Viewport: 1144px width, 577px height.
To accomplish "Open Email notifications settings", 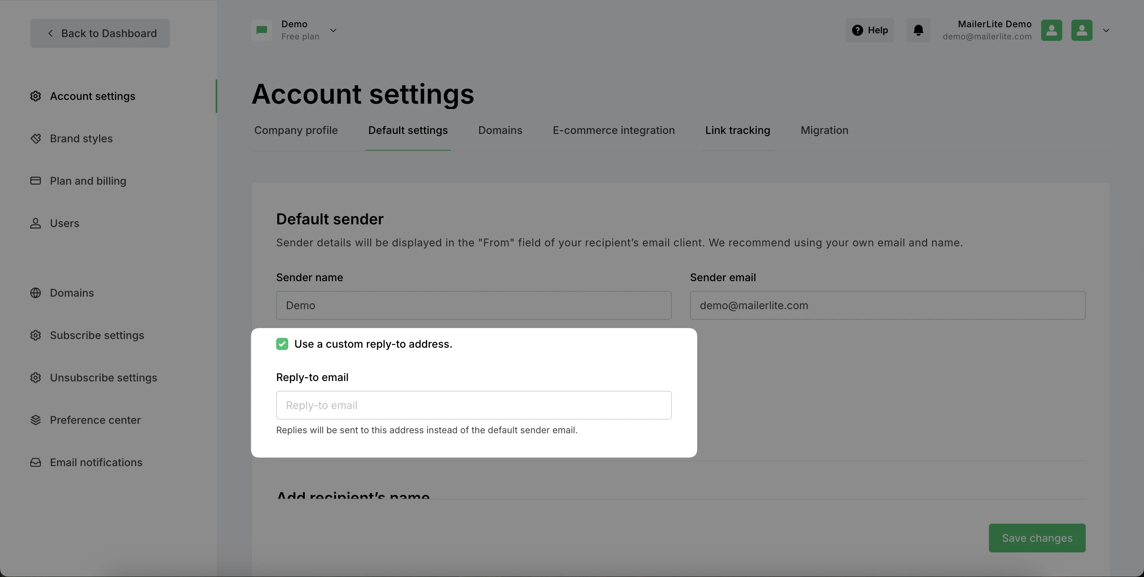I will pos(96,462).
